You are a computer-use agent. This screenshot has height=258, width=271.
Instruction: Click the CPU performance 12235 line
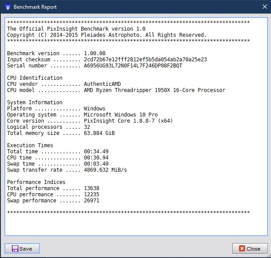pos(53,194)
